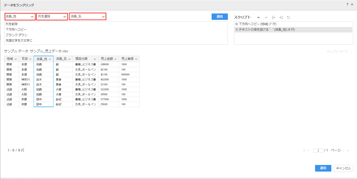This screenshot has height=179, width=357.
Task: Open the 店長_名 table column header menu
Action: point(69,59)
